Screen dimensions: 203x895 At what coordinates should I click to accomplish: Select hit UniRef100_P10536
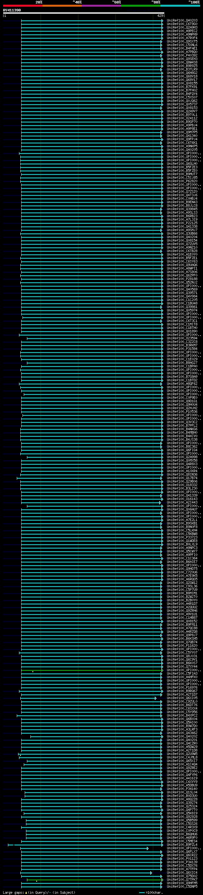point(182,412)
